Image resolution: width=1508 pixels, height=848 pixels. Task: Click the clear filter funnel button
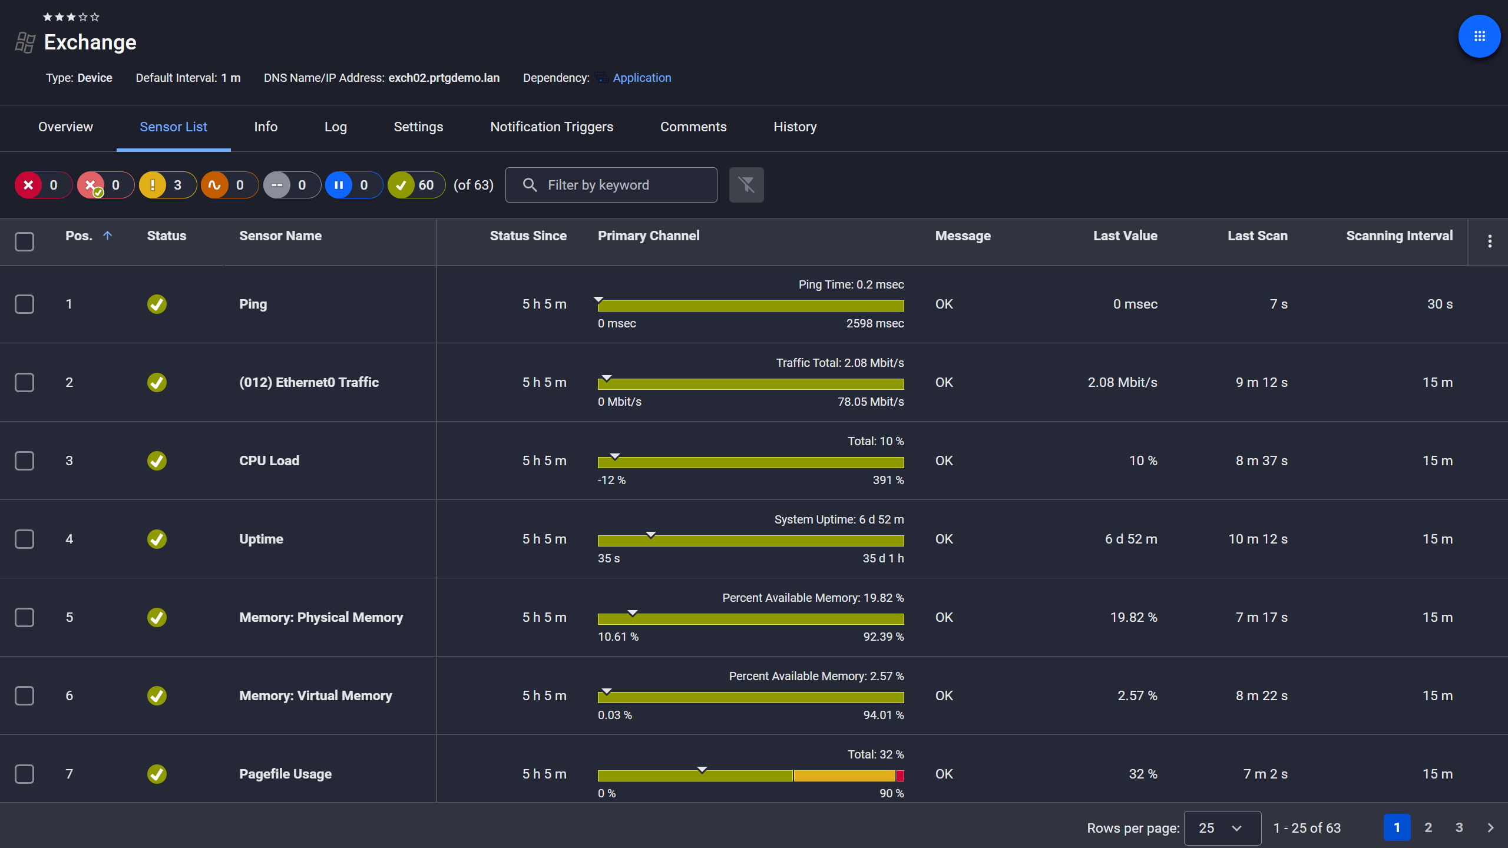tap(746, 185)
